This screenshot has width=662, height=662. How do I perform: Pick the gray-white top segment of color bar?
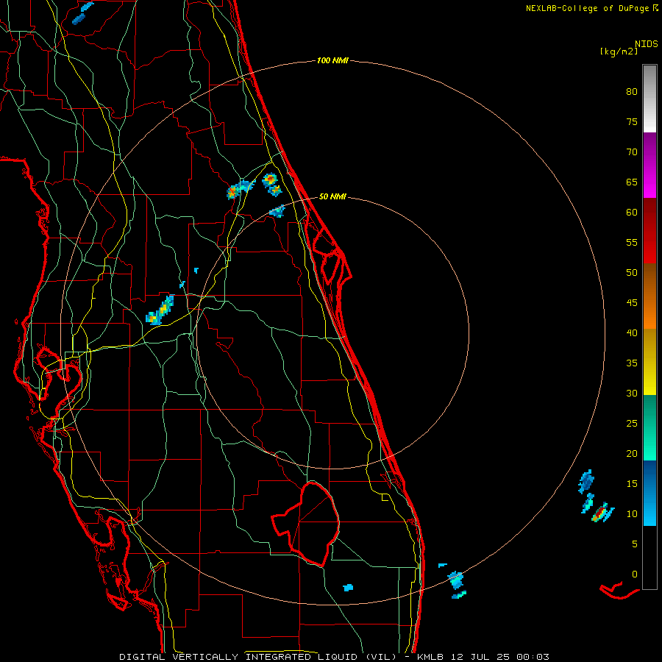(649, 99)
